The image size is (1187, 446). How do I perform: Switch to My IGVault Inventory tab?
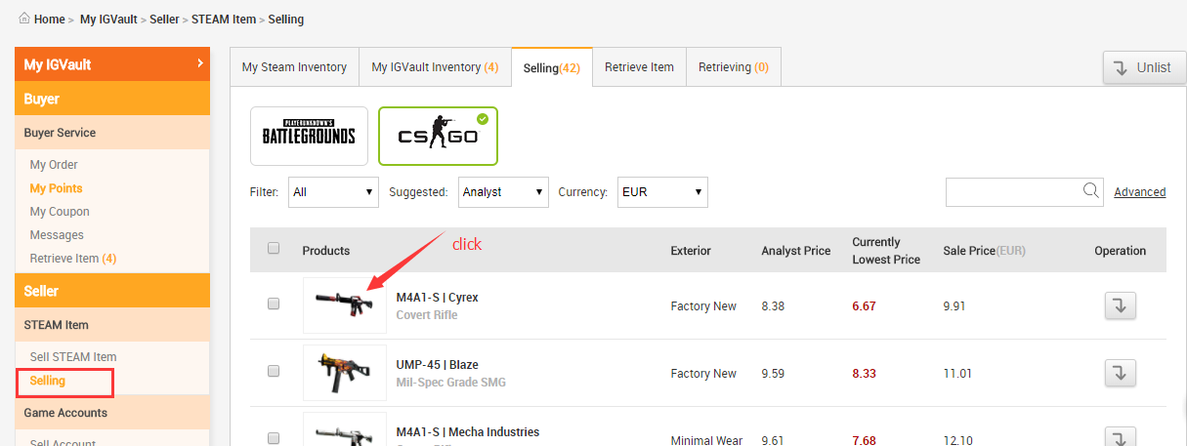tap(435, 67)
